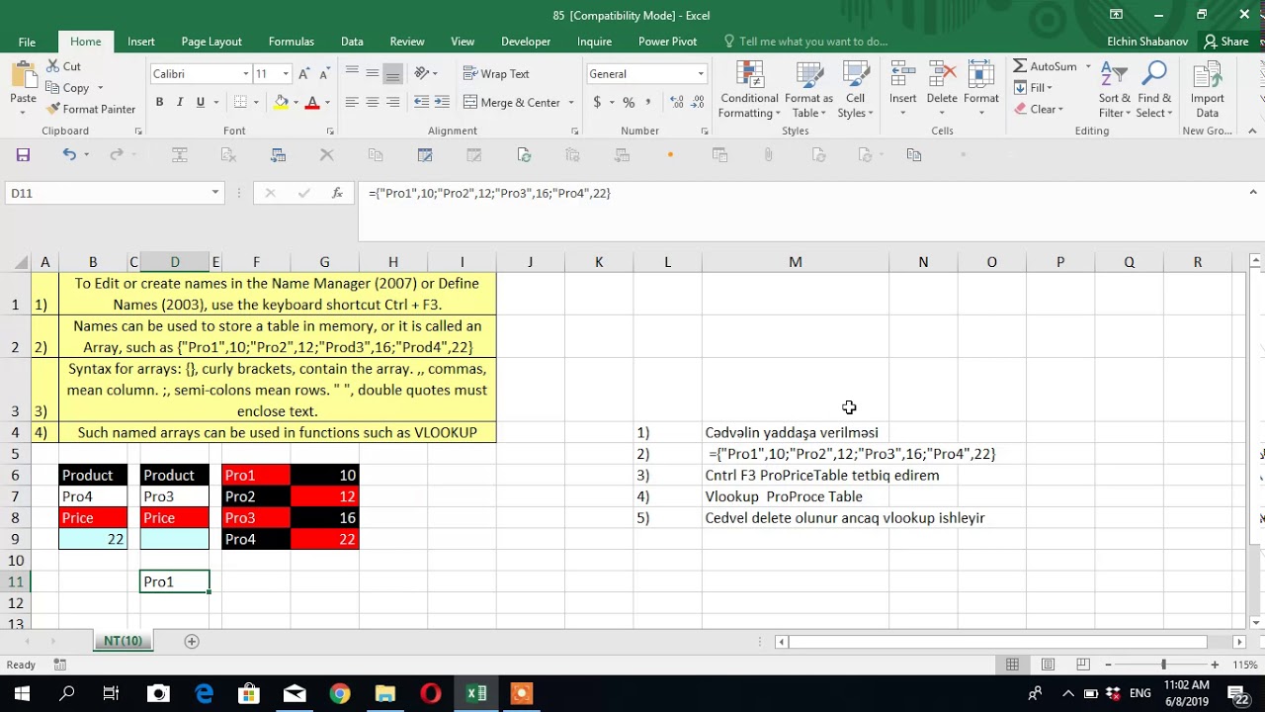Toggle Wrap Text
The image size is (1265, 712).
tap(496, 74)
